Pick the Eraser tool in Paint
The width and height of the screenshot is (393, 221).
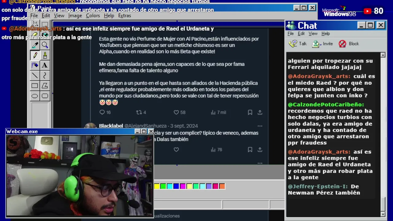click(35, 35)
